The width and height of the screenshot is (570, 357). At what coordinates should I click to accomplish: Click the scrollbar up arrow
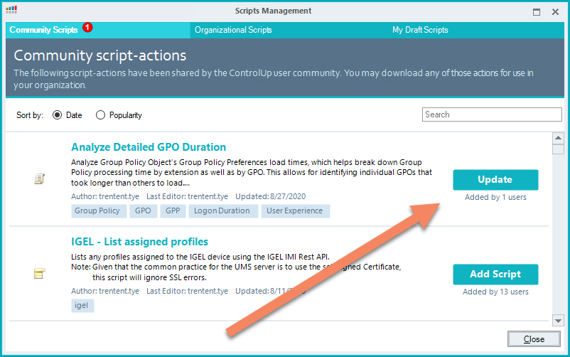(x=558, y=138)
